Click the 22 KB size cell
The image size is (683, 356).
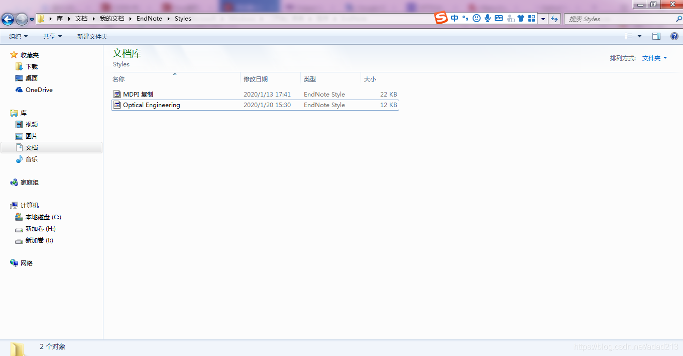point(389,94)
